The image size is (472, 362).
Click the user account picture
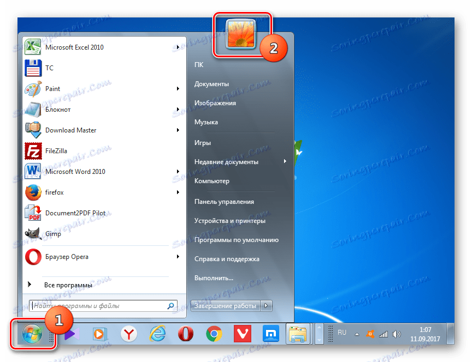point(240,34)
